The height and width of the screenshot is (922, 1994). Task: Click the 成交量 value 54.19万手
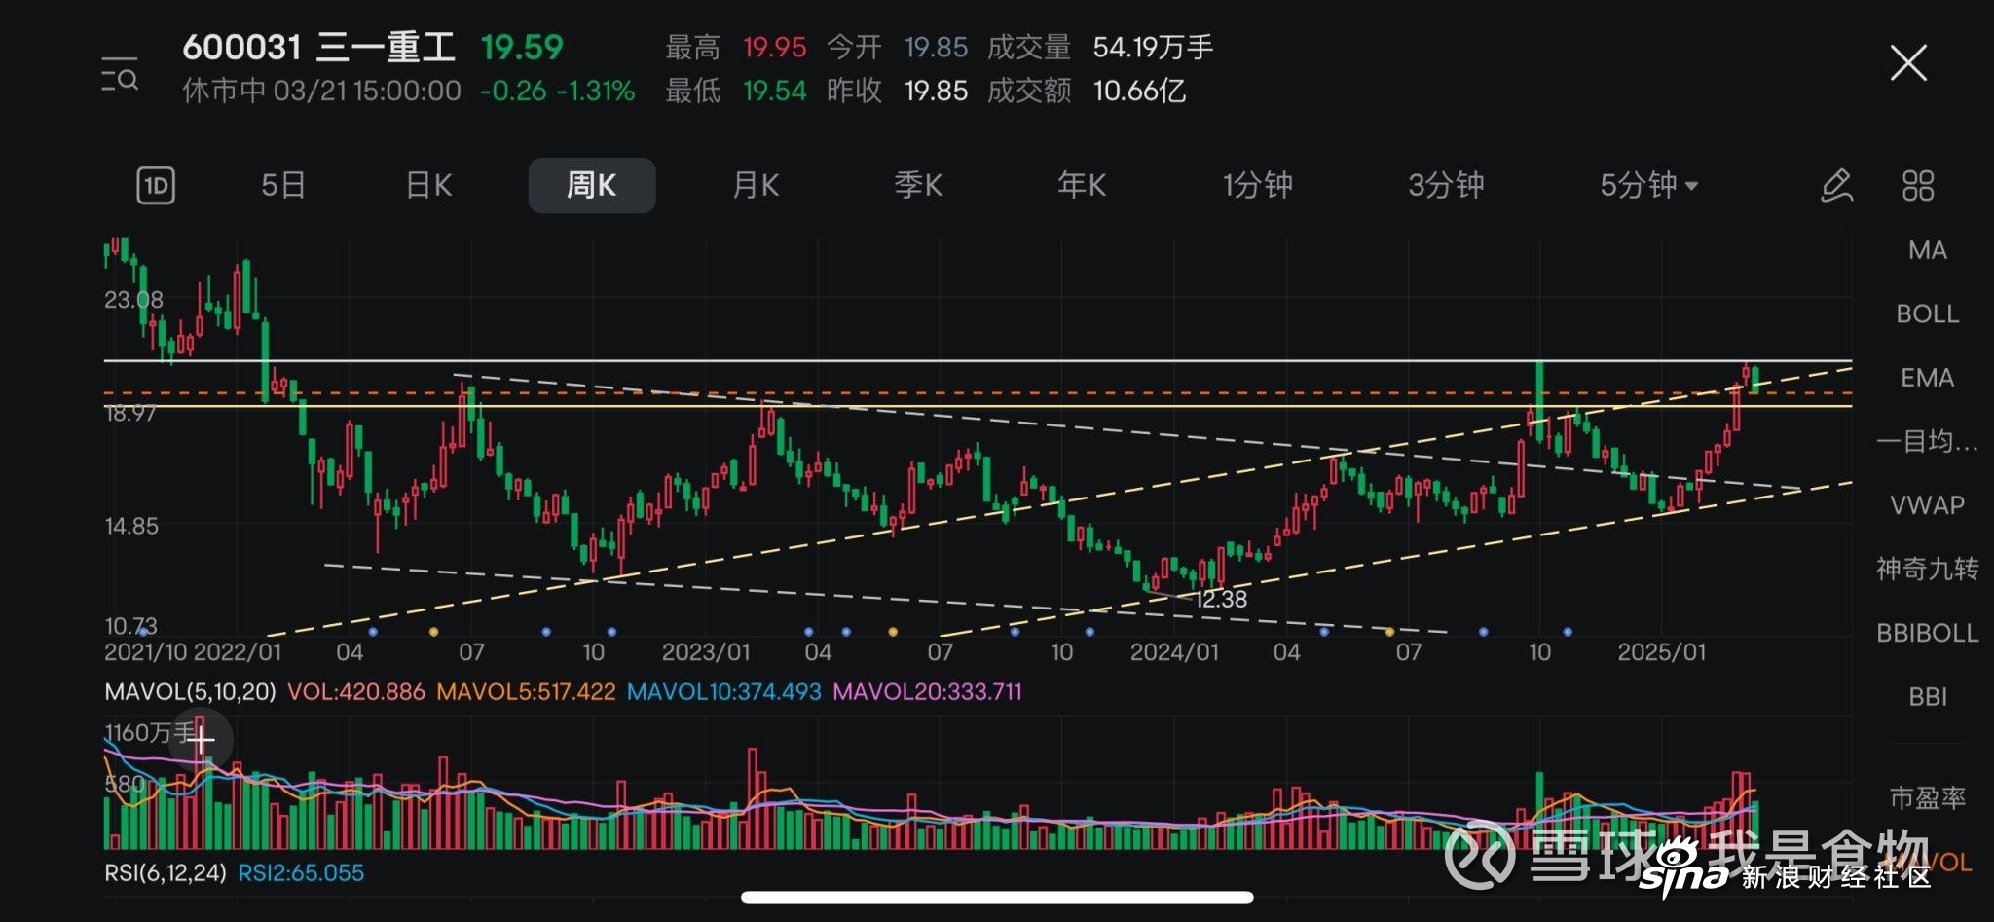(x=1153, y=47)
